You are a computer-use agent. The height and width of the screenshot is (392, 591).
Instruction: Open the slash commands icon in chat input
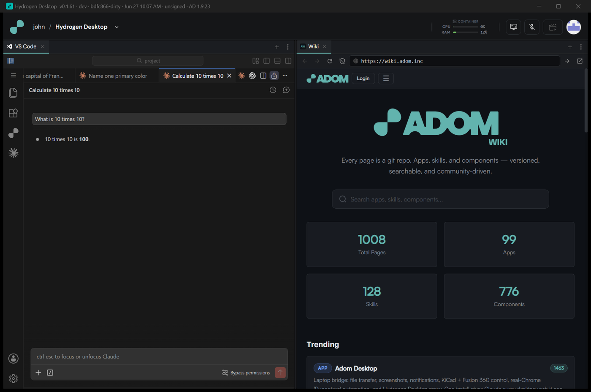point(50,373)
